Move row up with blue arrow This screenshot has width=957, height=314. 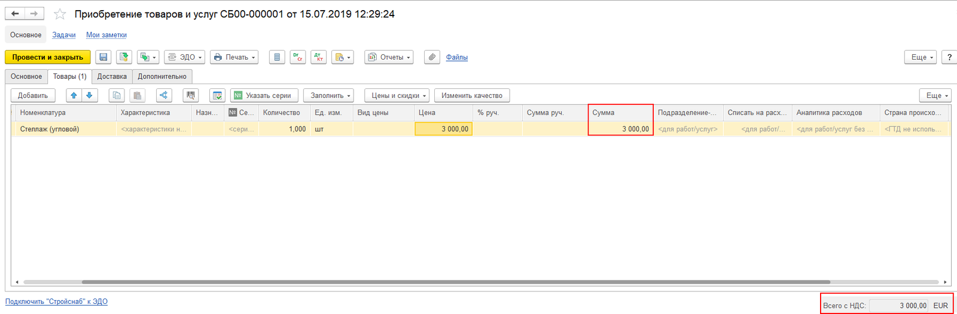[74, 96]
